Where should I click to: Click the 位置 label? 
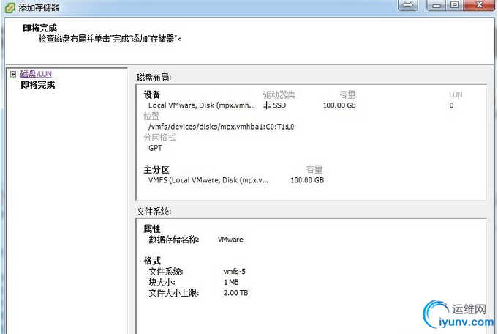151,116
